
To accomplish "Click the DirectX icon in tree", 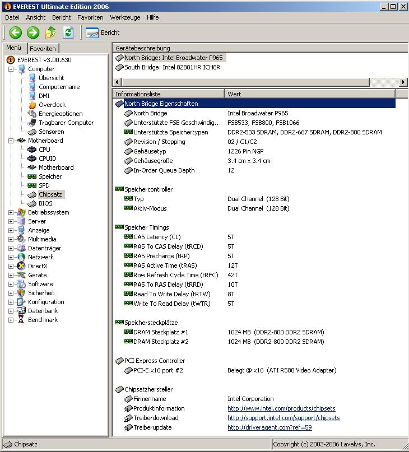I will 21,266.
